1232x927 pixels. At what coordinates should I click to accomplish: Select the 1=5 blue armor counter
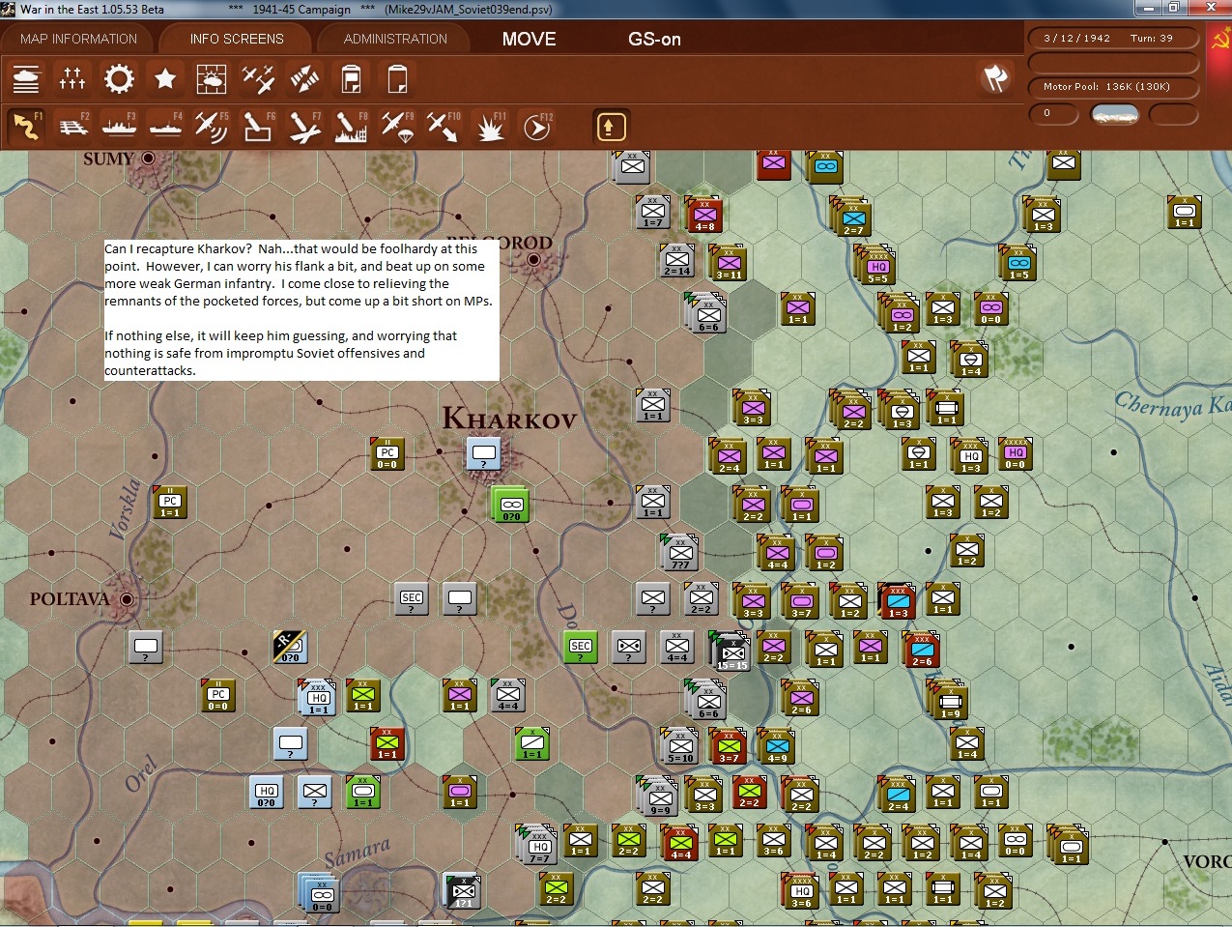(1018, 262)
